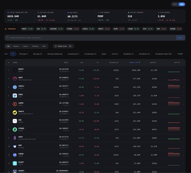The image size is (191, 173).
Task: Click the shield icon in Stable Coins
Action: pyautogui.click(x=56, y=46)
